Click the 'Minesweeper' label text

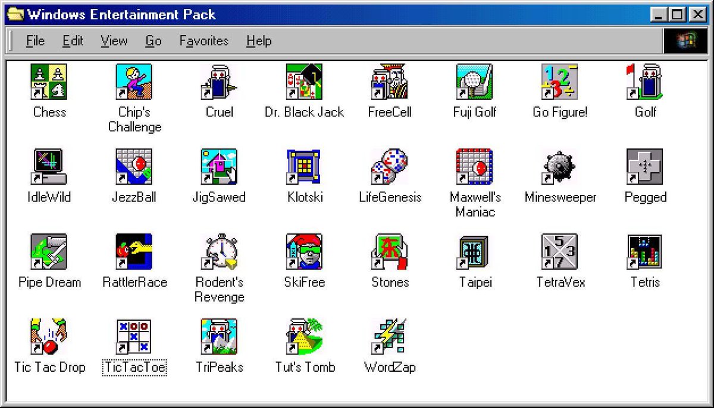[560, 197]
